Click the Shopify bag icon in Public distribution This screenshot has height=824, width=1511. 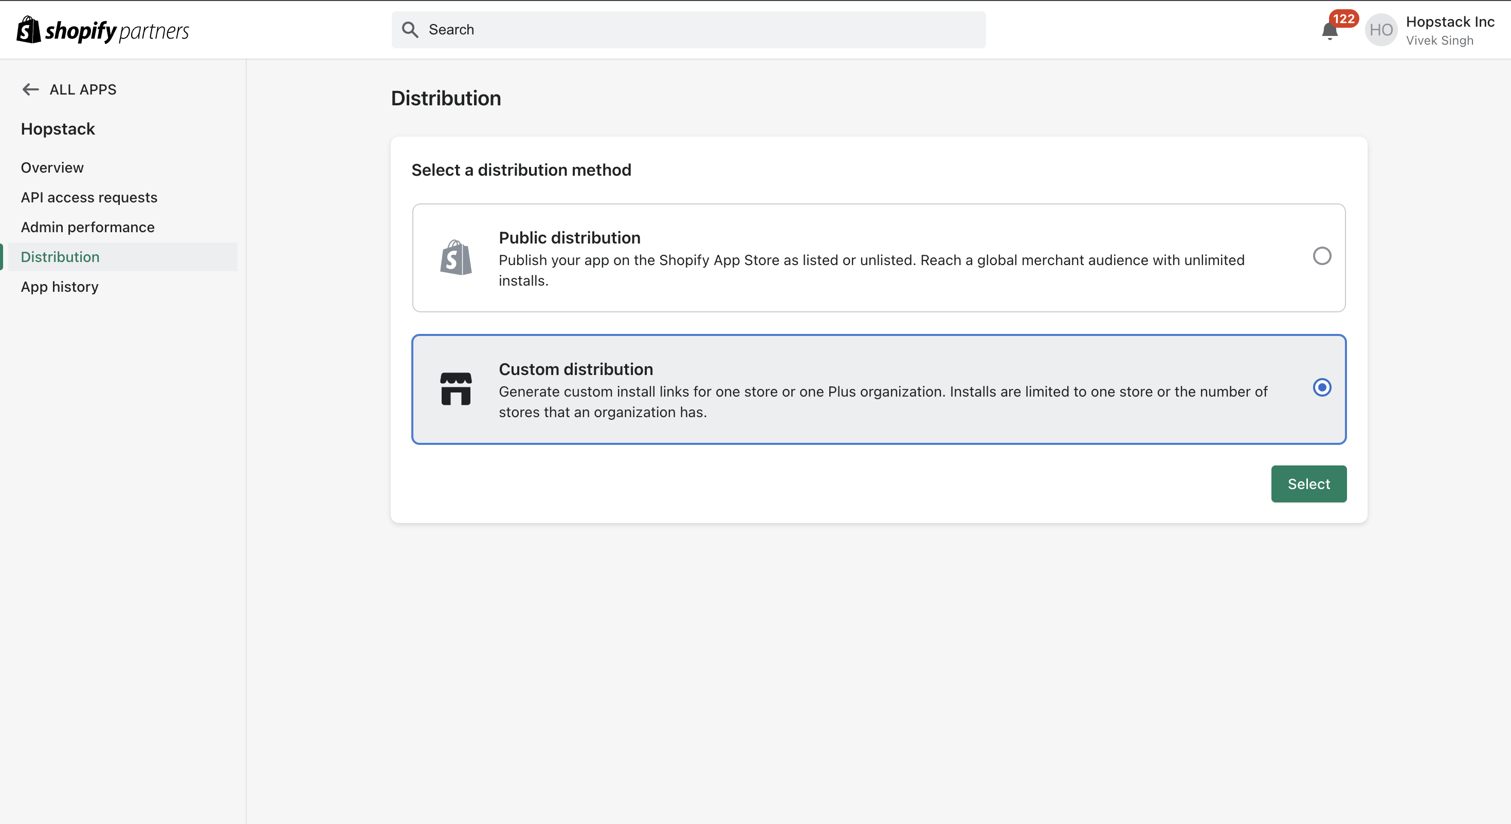click(x=456, y=258)
